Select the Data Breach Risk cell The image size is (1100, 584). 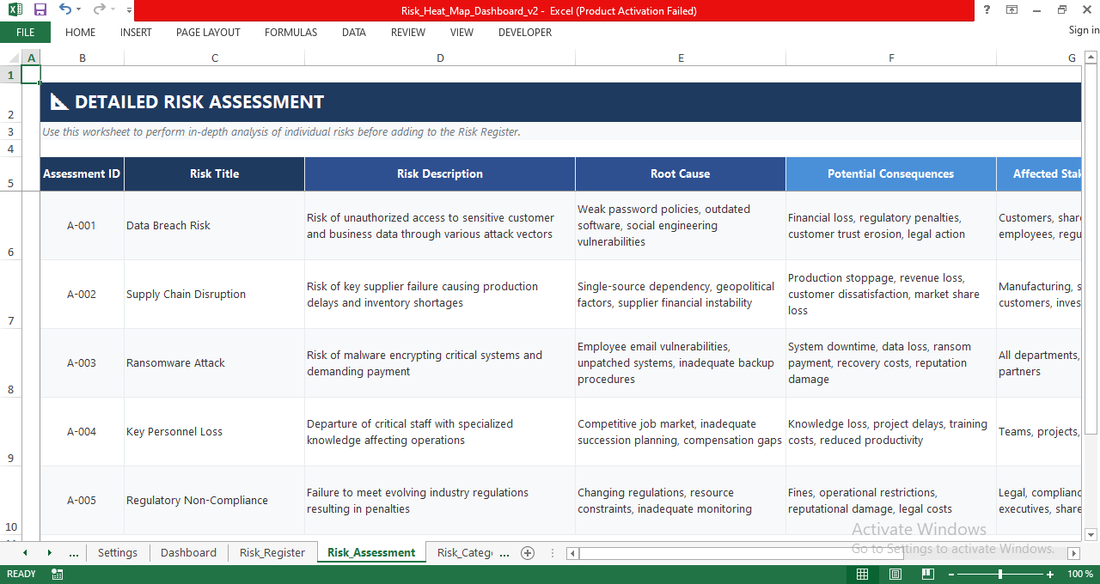(x=215, y=226)
